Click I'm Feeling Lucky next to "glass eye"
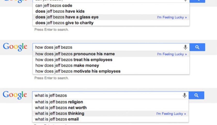The height and width of the screenshot is (125, 217). (x=172, y=17)
